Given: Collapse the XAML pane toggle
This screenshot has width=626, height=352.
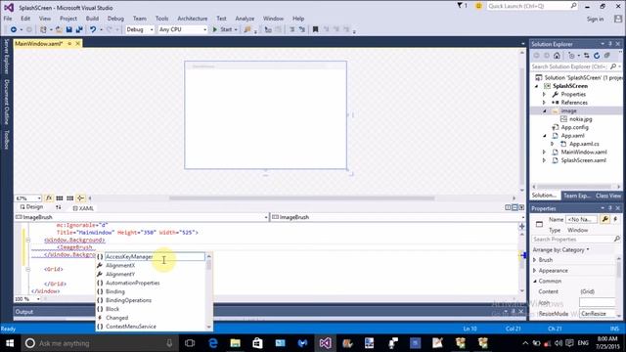Looking at the screenshot, I should click(x=521, y=207).
